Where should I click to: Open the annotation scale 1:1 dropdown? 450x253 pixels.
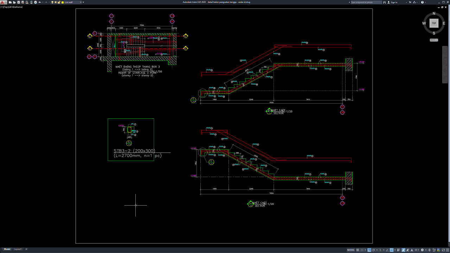coord(417,250)
